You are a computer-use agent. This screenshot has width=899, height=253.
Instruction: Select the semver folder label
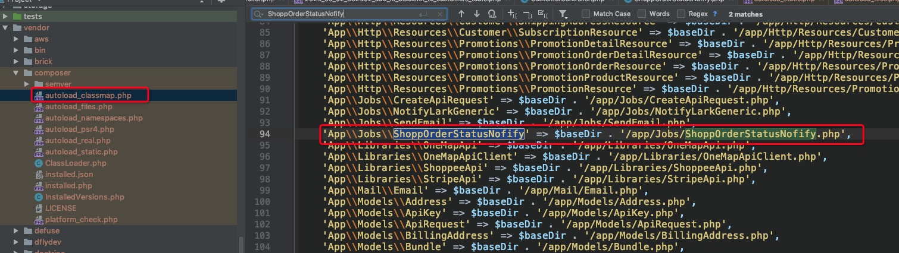pos(58,84)
